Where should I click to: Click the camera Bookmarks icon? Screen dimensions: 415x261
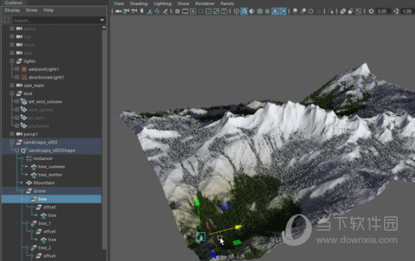141,11
